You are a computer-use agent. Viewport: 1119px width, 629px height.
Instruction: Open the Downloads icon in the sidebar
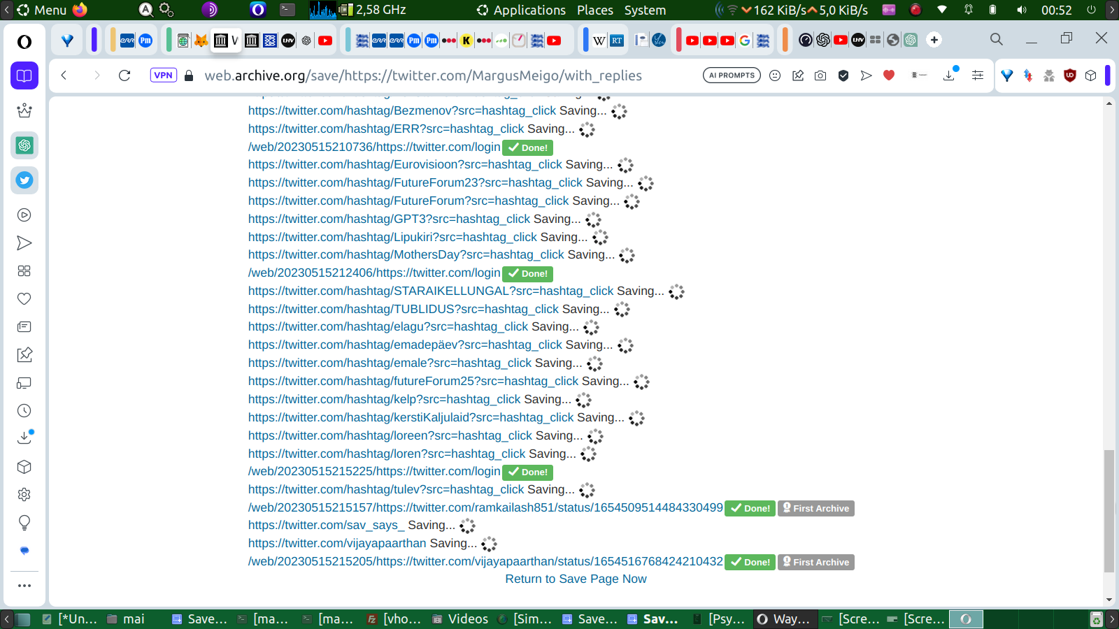(x=24, y=438)
